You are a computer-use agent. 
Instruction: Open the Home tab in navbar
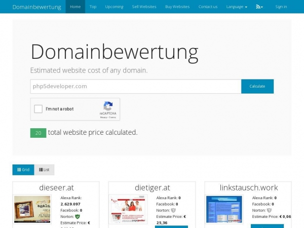tap(75, 7)
